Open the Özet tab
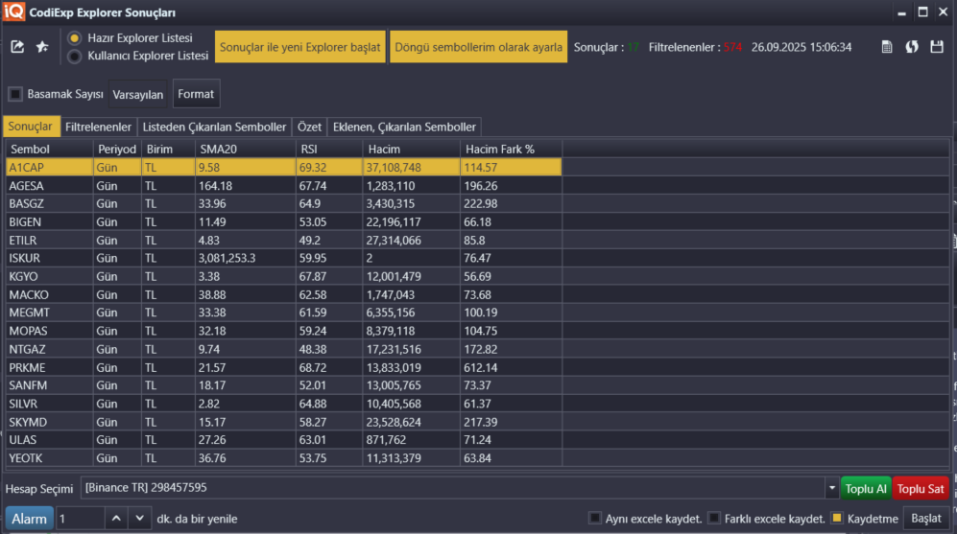Image resolution: width=957 pixels, height=534 pixels. pyautogui.click(x=309, y=127)
